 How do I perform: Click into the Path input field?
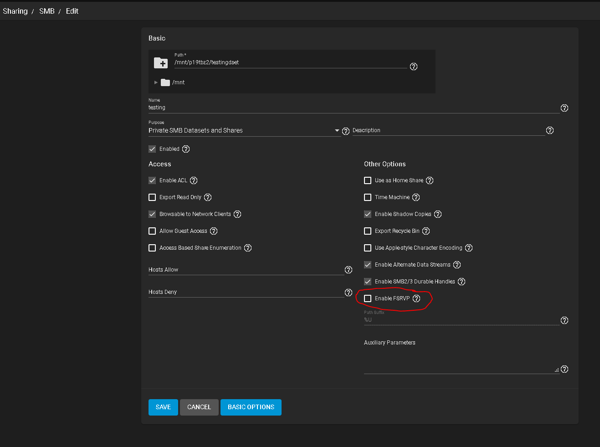pyautogui.click(x=290, y=62)
